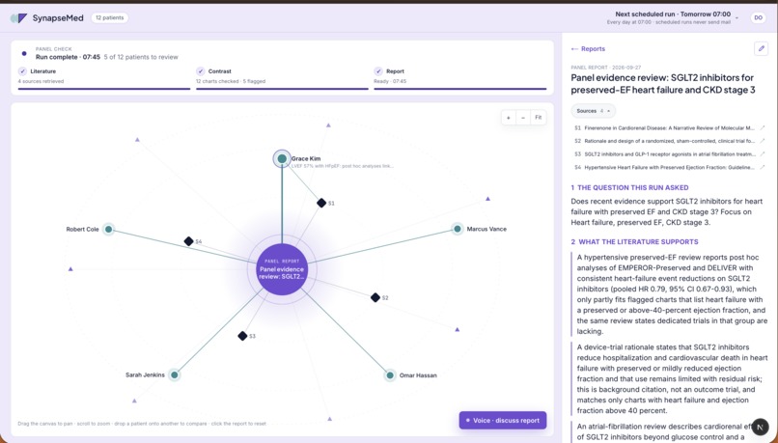The width and height of the screenshot is (778, 443).
Task: Open the S2 Rationale and design external link icon
Action: click(x=763, y=141)
